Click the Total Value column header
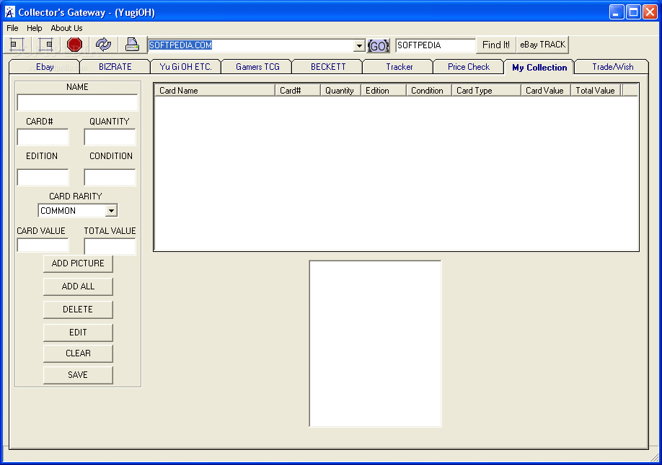Screen dimensions: 662x465 (596, 91)
